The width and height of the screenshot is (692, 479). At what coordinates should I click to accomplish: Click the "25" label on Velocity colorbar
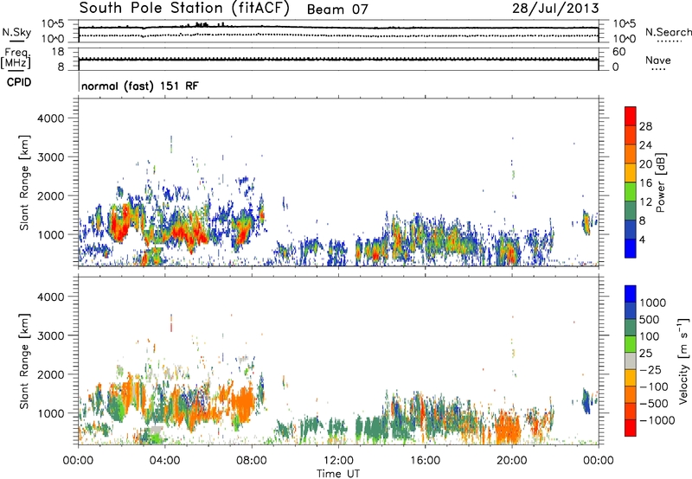645,354
